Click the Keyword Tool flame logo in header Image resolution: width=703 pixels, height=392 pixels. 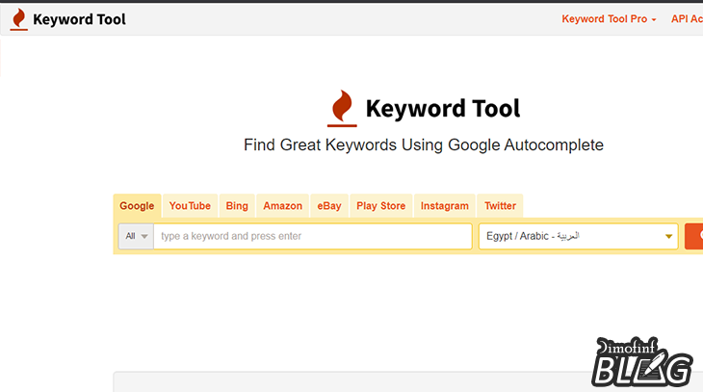pos(19,19)
